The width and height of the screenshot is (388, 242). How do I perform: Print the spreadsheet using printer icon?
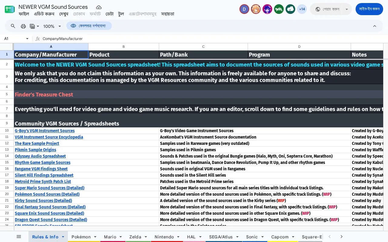click(x=23, y=26)
